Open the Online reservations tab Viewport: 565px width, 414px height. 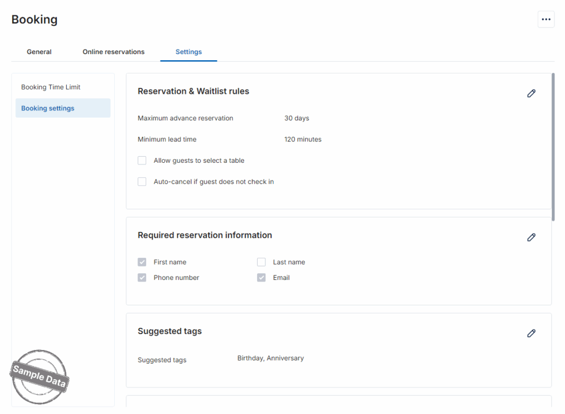[x=114, y=52]
